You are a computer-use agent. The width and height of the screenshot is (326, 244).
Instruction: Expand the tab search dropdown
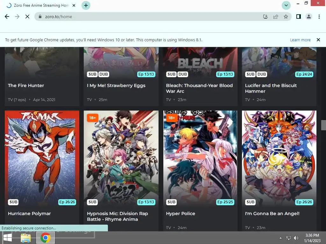286,5
